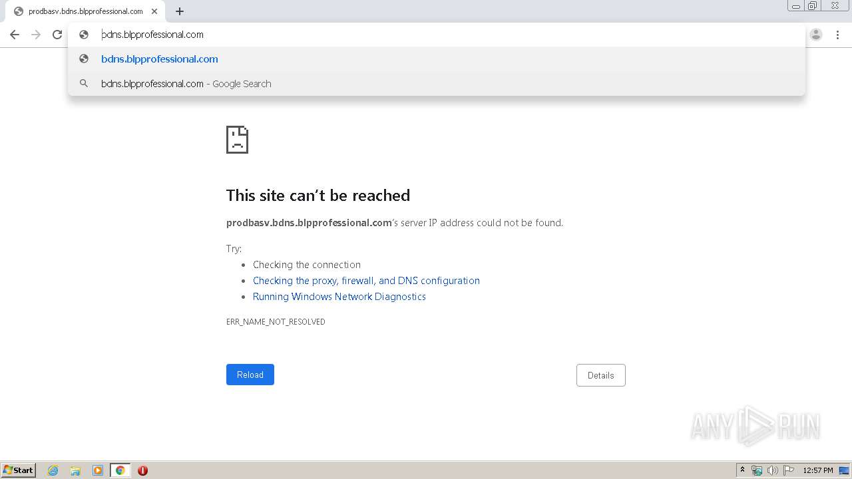
Task: Select the prodbasv.bdns.blpprofessional.com tab
Action: click(x=85, y=11)
